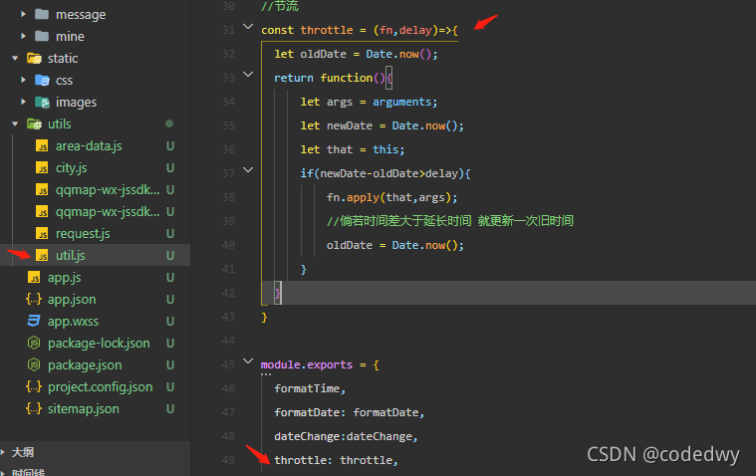The width and height of the screenshot is (756, 476).
Task: Collapse the utils folder arrow
Action: coord(15,123)
